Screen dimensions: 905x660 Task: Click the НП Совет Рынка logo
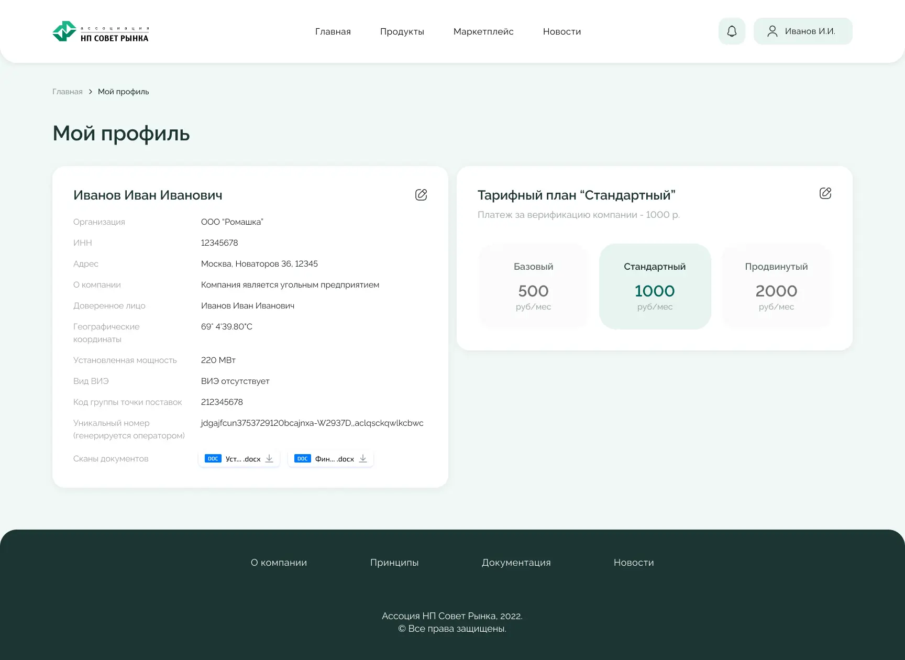click(x=101, y=31)
